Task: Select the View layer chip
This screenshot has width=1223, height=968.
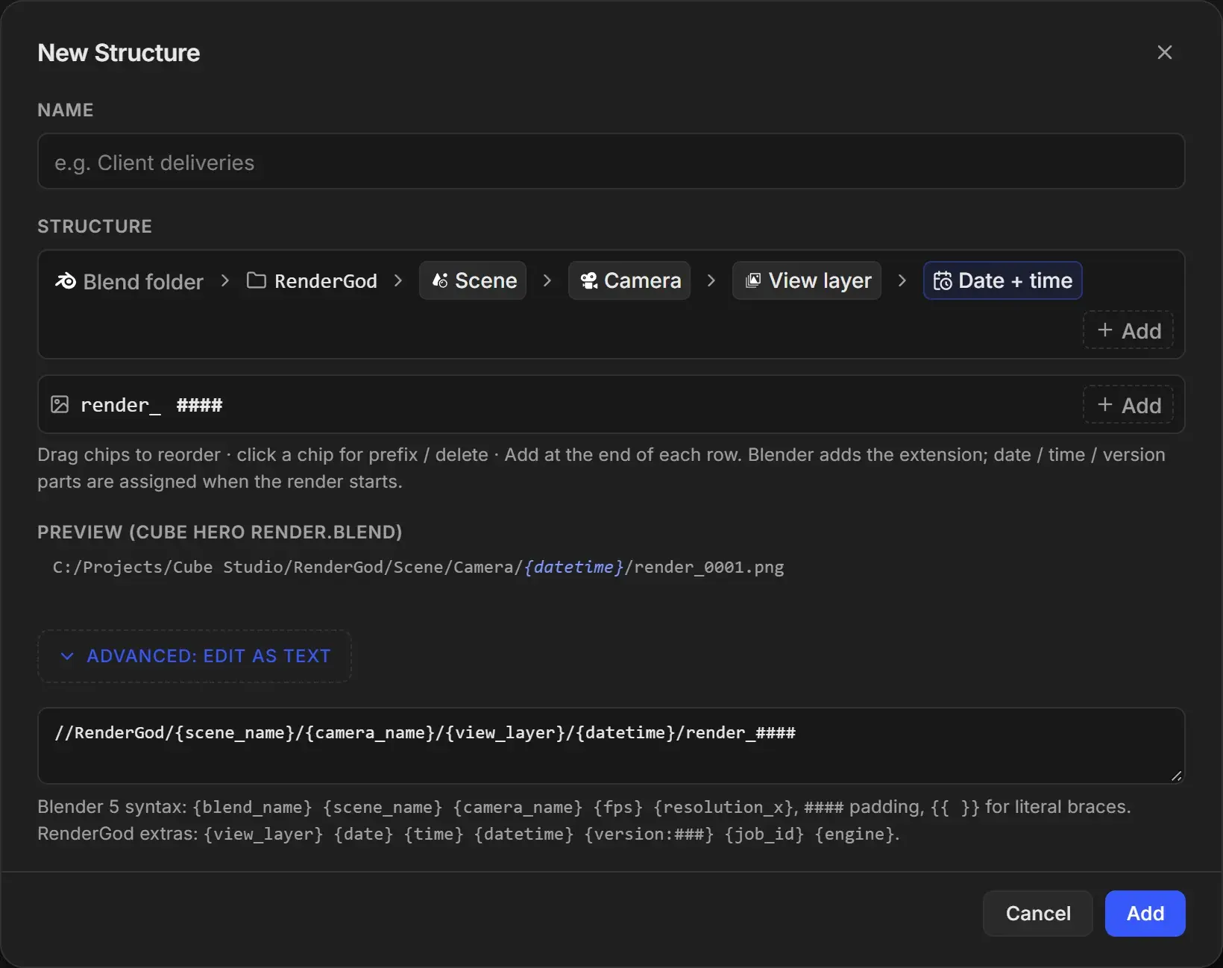Action: (x=807, y=280)
